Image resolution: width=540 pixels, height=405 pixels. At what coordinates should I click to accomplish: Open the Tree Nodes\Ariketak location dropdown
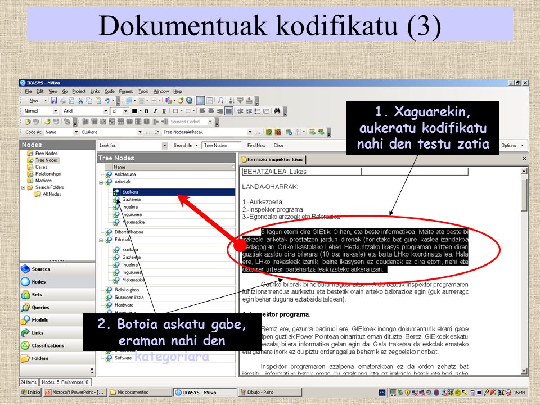point(250,132)
